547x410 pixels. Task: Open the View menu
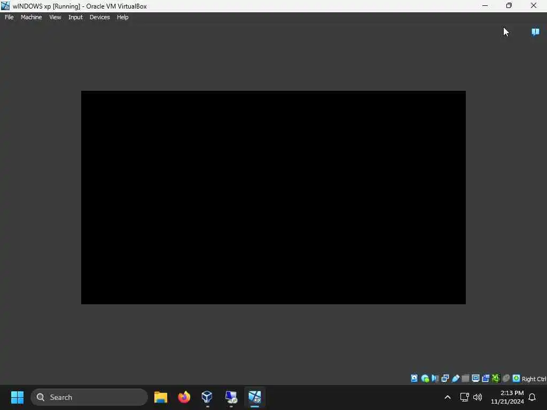point(55,17)
